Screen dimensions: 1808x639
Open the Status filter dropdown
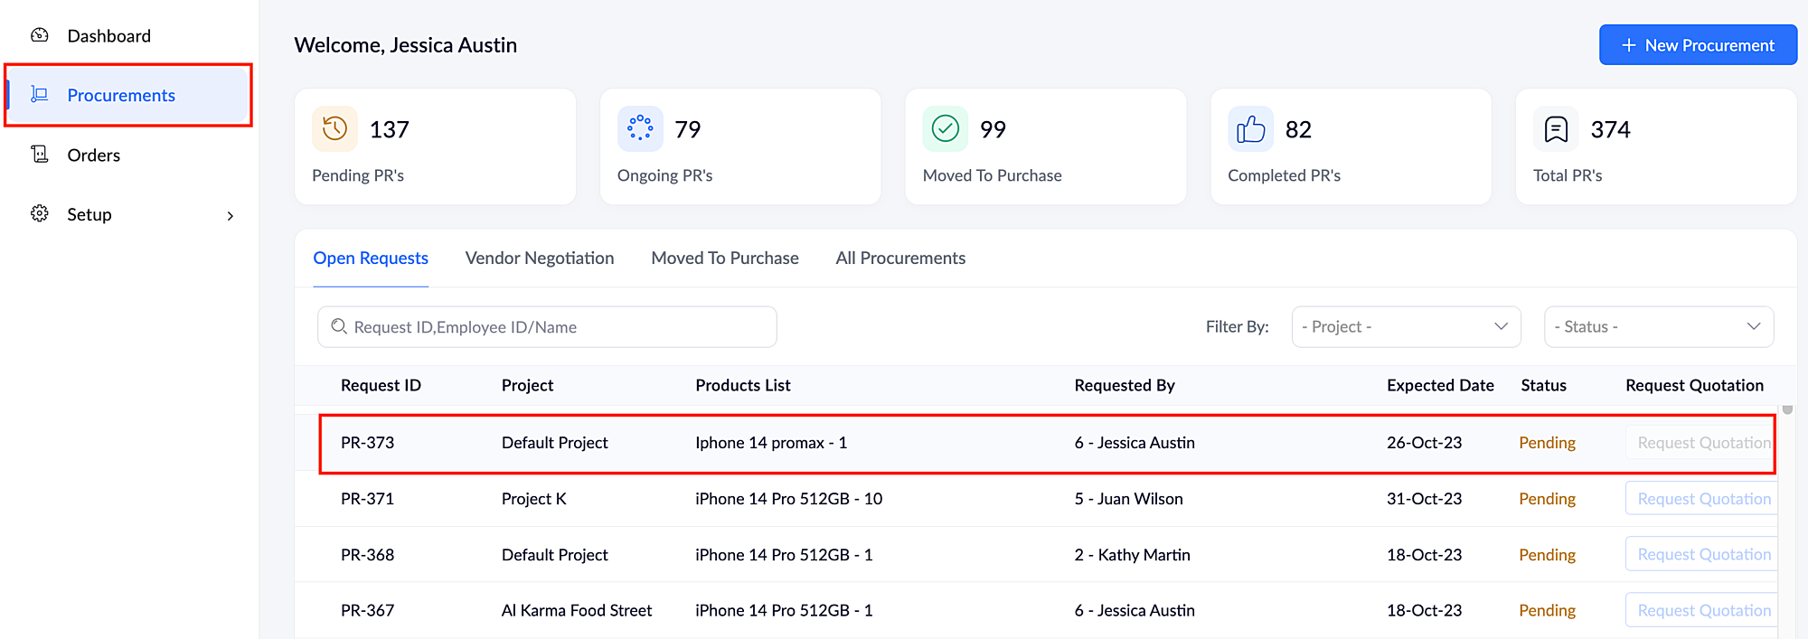point(1658,326)
